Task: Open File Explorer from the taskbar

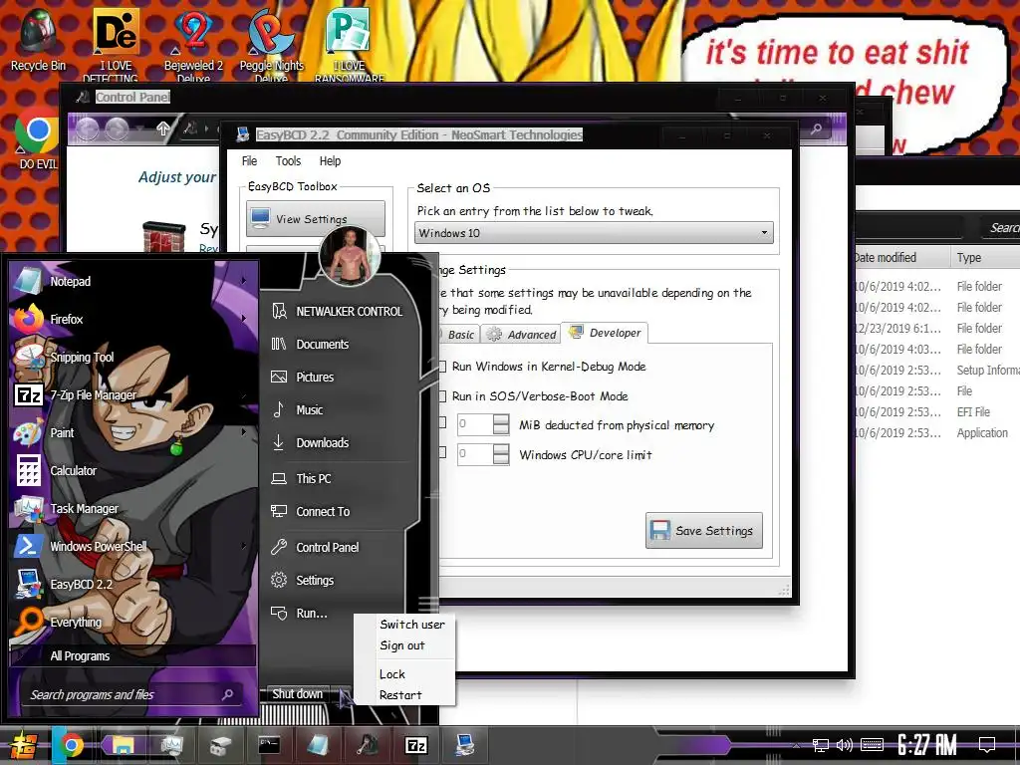Action: [x=123, y=745]
